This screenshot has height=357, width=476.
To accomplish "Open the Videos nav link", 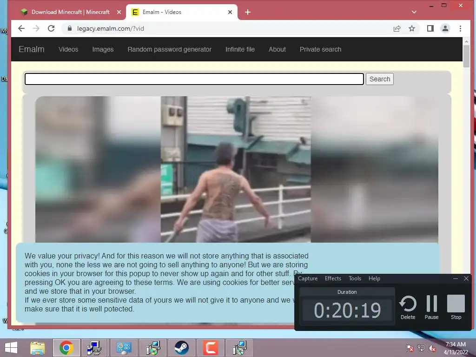I will (68, 49).
